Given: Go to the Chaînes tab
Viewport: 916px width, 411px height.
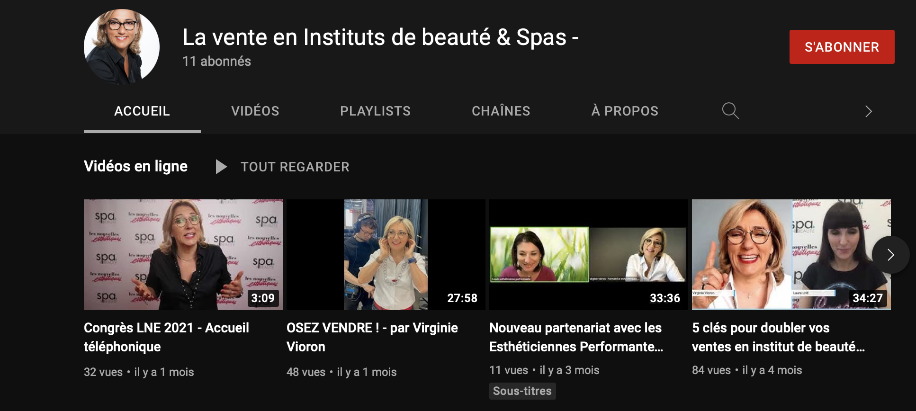Looking at the screenshot, I should (501, 111).
